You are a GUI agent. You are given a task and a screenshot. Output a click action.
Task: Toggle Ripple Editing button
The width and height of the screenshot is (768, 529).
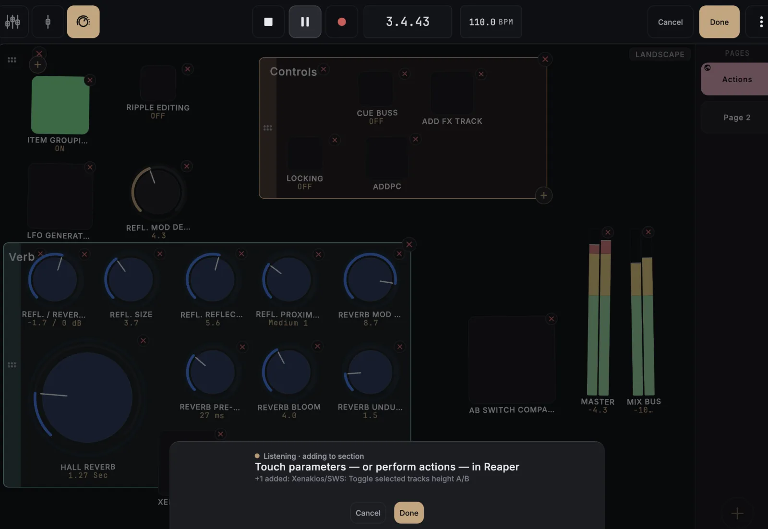(158, 84)
